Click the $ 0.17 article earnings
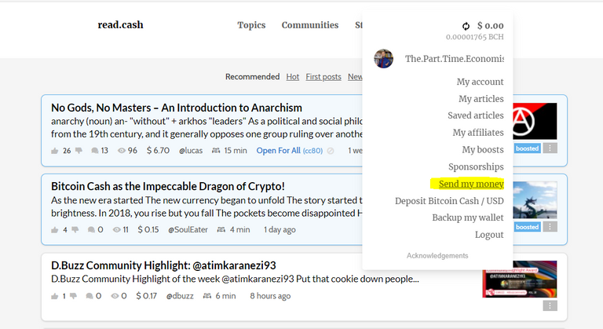This screenshot has width=603, height=329. 146,296
